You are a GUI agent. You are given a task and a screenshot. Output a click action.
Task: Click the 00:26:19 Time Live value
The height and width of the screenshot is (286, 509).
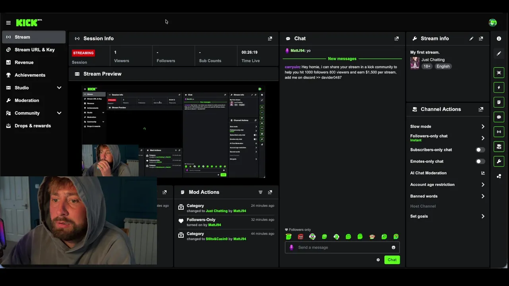point(249,52)
